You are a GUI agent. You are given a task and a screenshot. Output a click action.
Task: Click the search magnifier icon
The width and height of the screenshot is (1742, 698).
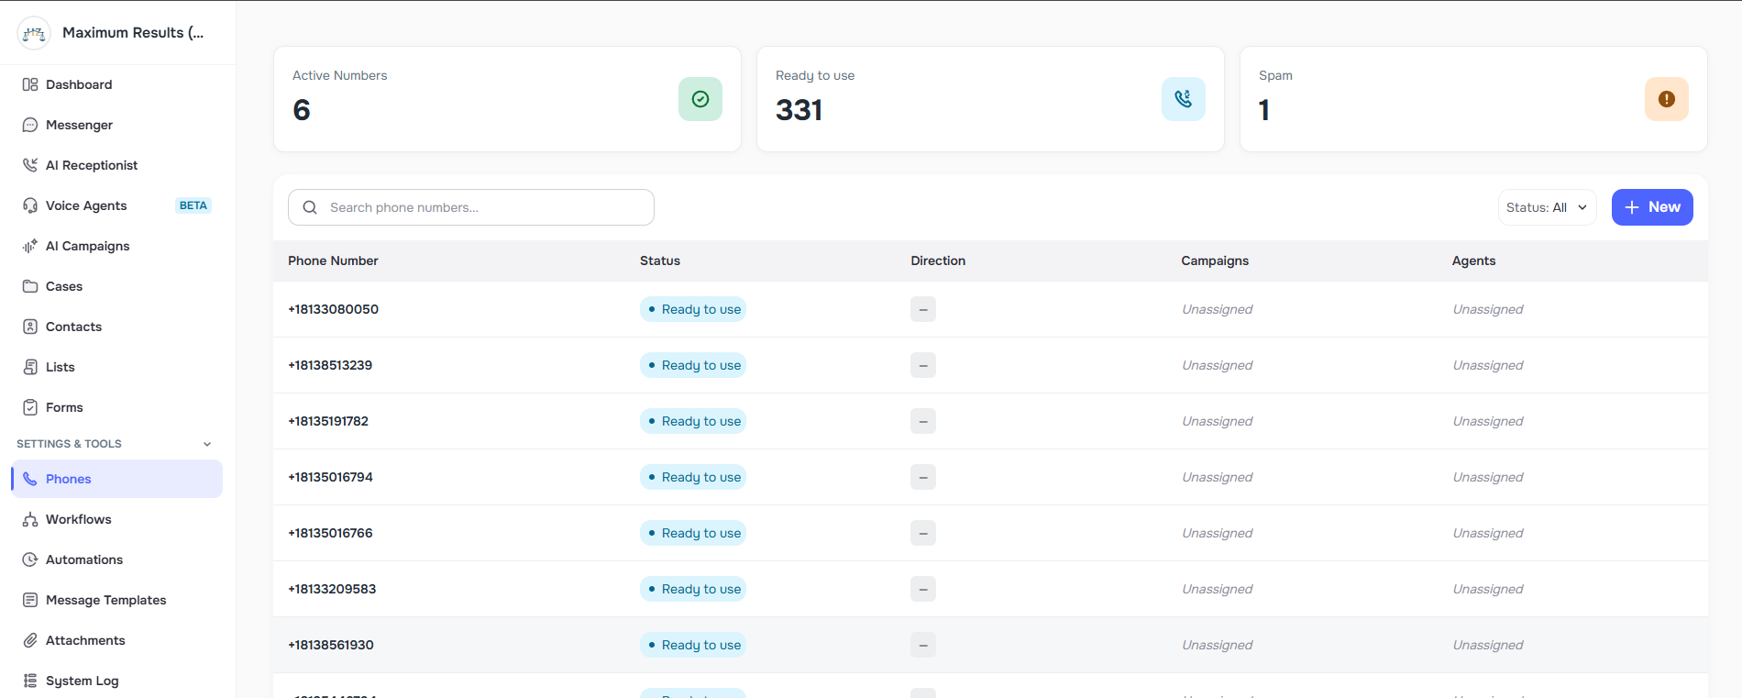point(310,207)
